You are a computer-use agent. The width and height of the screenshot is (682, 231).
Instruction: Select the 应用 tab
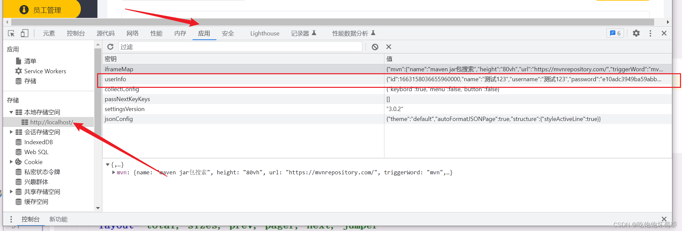coord(204,33)
